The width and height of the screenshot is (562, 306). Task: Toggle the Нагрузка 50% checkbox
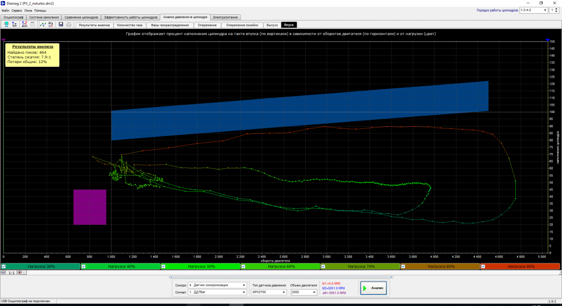click(164, 267)
